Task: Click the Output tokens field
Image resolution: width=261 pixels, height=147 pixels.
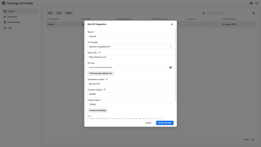Action: tap(130, 105)
